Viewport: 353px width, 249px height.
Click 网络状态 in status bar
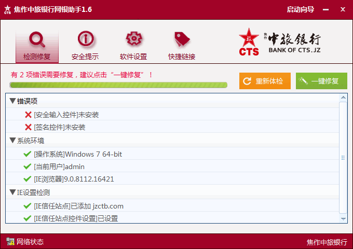pos(30,242)
